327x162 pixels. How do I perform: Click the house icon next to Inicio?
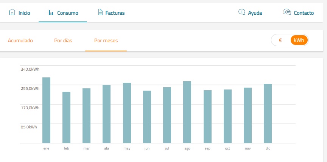[x=12, y=12]
